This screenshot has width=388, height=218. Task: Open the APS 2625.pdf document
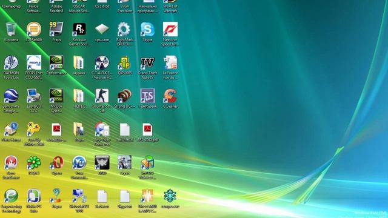click(147, 129)
